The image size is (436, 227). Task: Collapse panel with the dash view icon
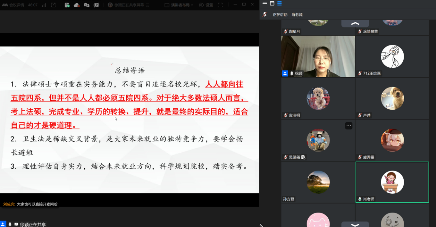click(x=265, y=4)
